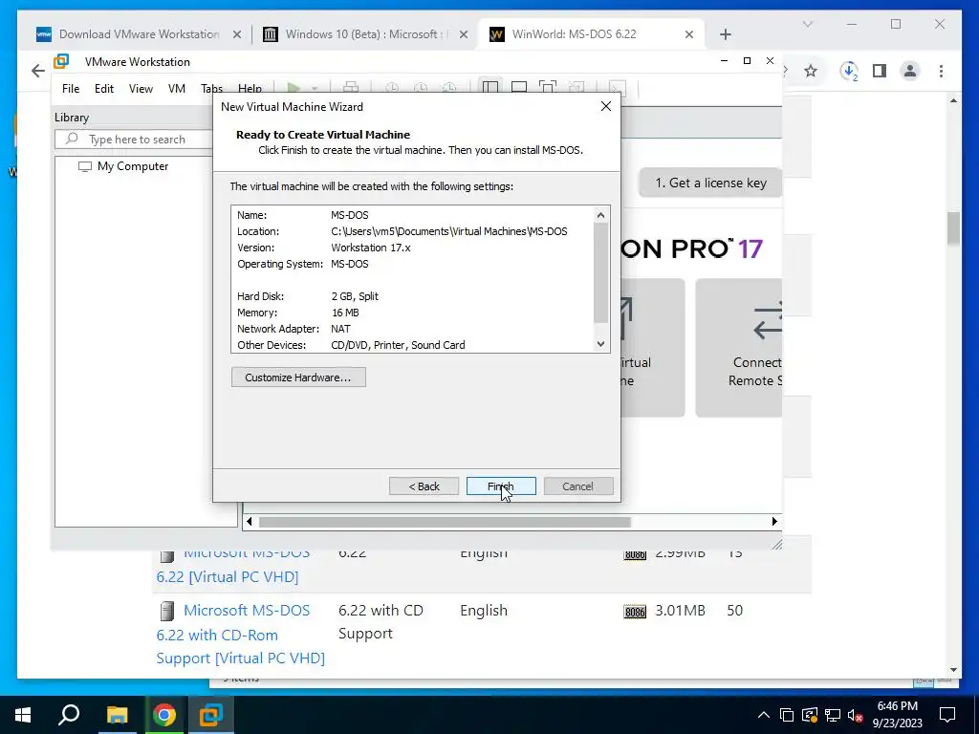This screenshot has height=734, width=979.
Task: Click the Chrome taskbar icon
Action: point(163,715)
